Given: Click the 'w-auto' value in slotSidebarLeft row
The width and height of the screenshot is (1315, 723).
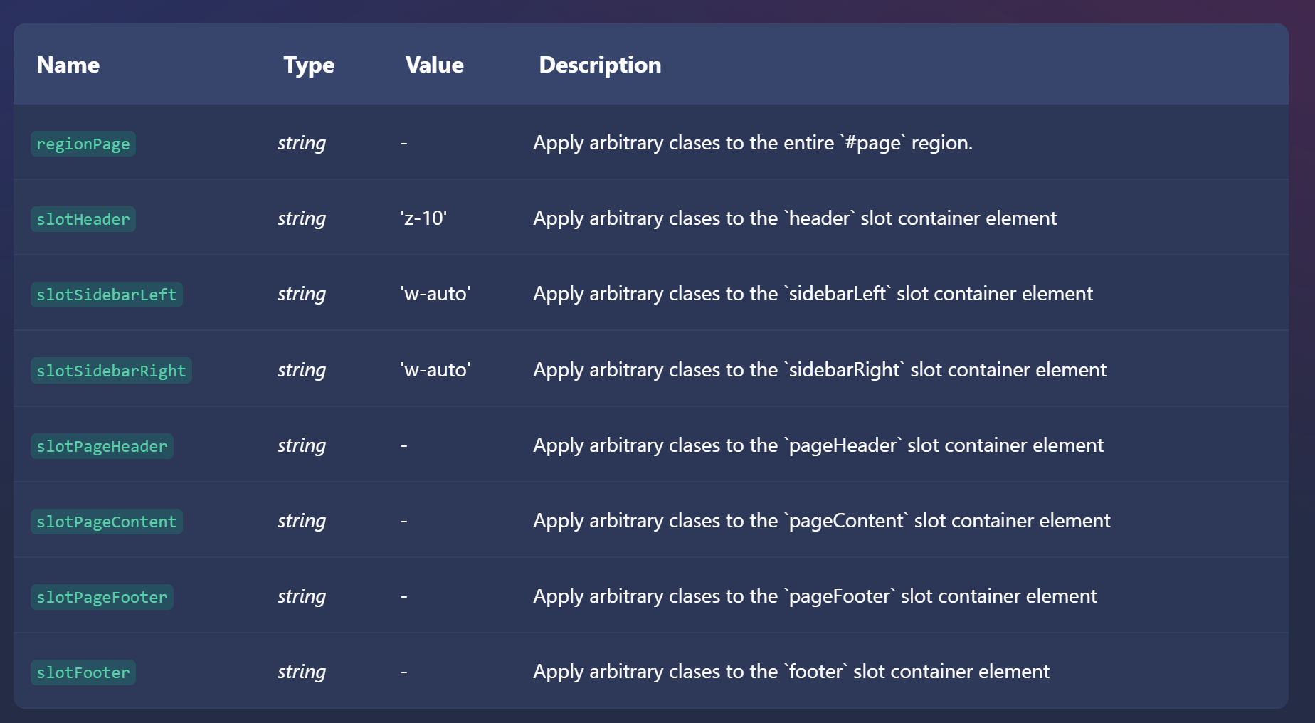Looking at the screenshot, I should pyautogui.click(x=435, y=293).
